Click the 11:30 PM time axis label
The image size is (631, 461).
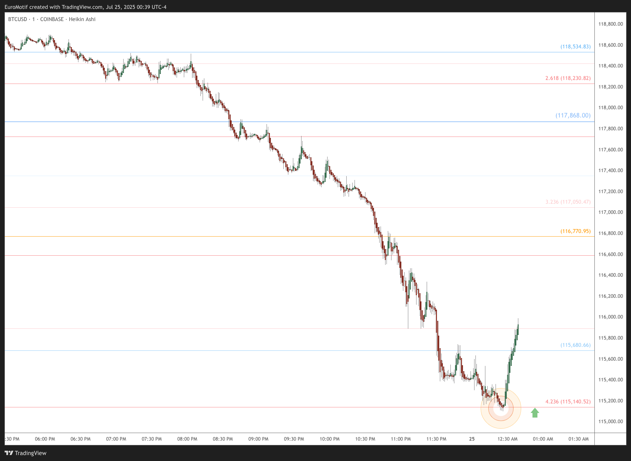[436, 439]
